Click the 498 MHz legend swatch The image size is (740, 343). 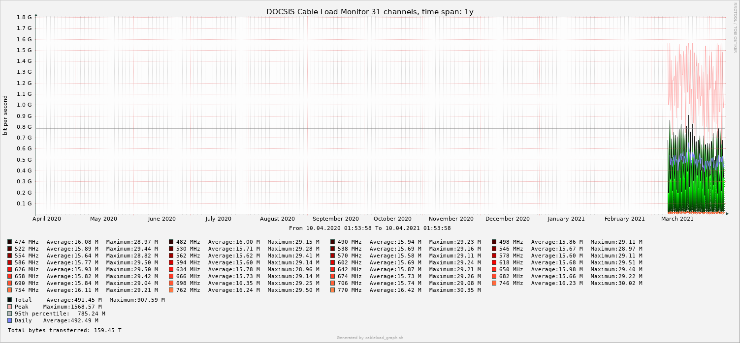(x=494, y=242)
